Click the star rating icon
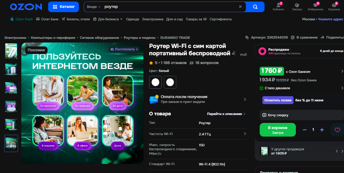344x173 pixels. (151, 63)
